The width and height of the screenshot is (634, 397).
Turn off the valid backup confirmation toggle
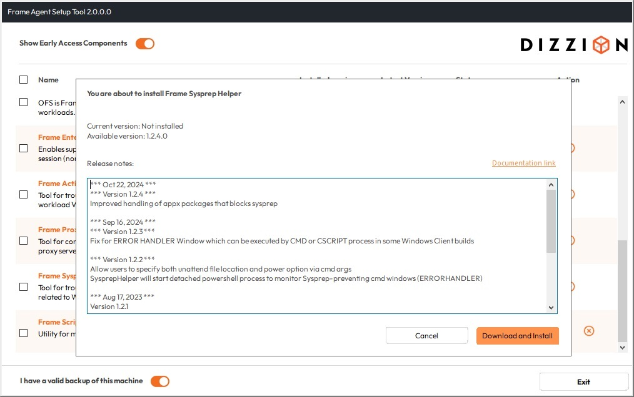tap(160, 381)
